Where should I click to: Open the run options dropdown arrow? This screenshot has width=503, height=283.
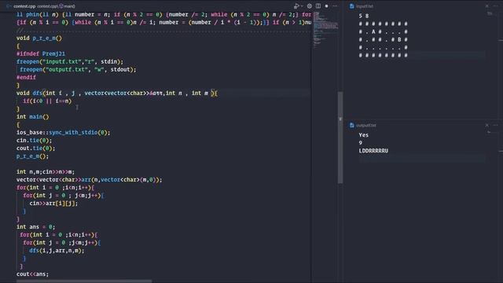click(302, 6)
